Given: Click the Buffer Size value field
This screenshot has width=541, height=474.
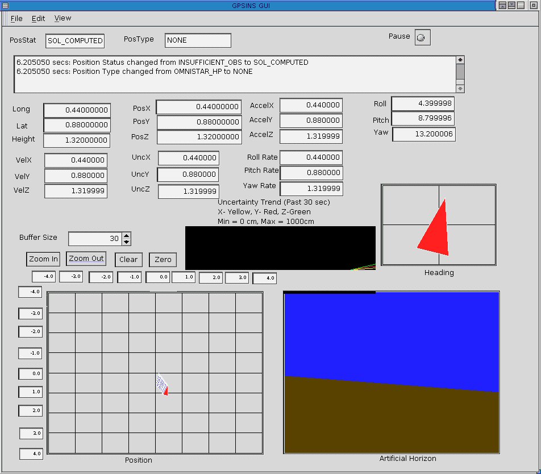Looking at the screenshot, I should coord(95,238).
